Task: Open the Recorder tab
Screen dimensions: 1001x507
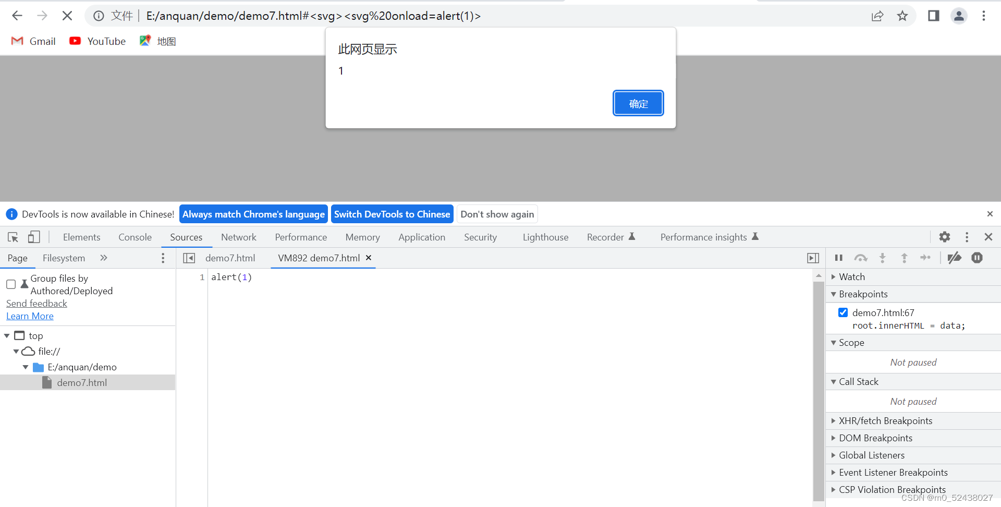Action: coord(611,237)
